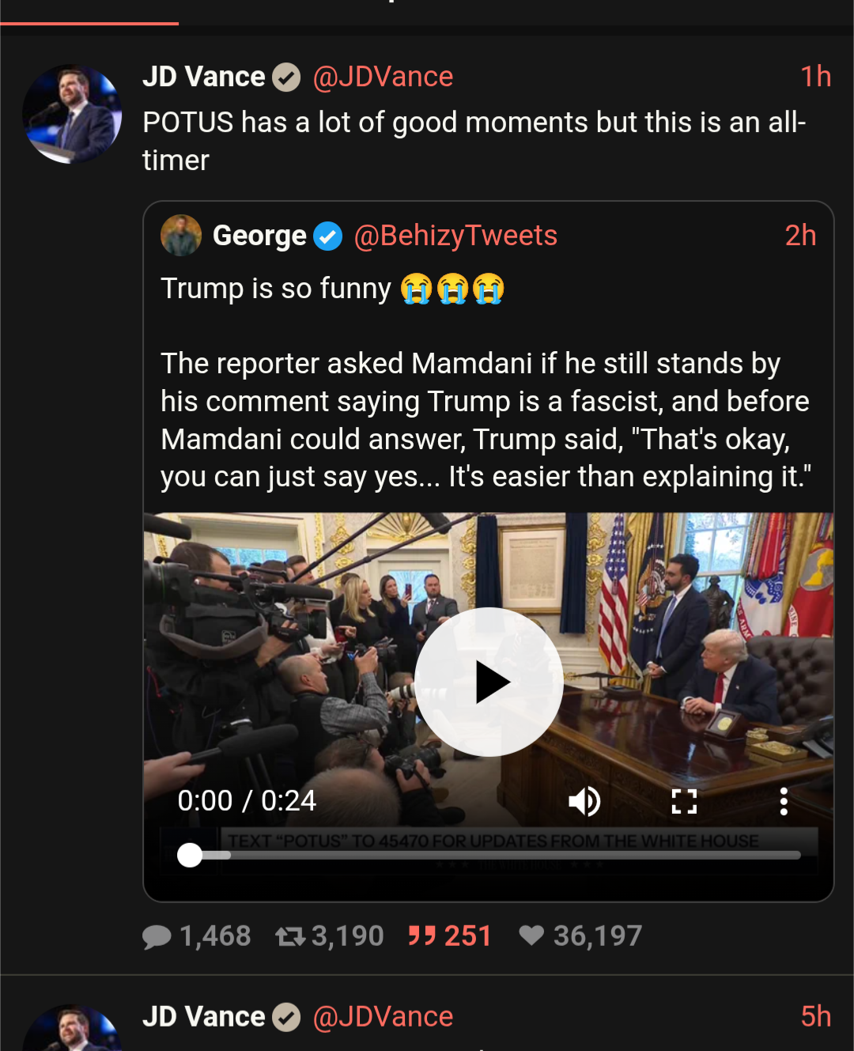Open the quoted tweet text by George
854x1051 pixels.
click(485, 420)
